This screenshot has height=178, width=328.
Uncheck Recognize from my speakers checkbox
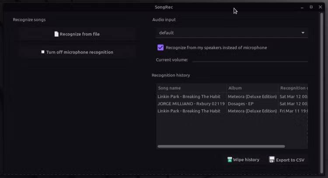pyautogui.click(x=161, y=48)
